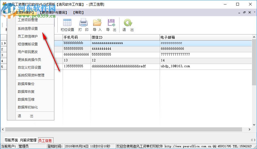
Task: Click the 手机号码 column header
Action: coord(77,38)
